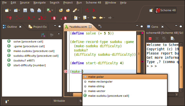185x106 pixels.
Task: Open the Window menu
Action: pyautogui.click(x=111, y=2)
